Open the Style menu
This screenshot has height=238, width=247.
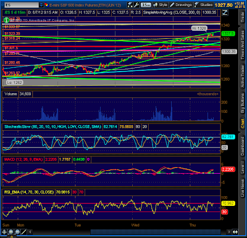(x=161, y=5)
